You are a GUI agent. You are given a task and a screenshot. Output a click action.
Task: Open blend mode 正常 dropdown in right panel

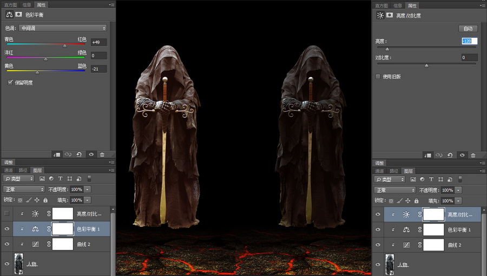tap(395, 190)
